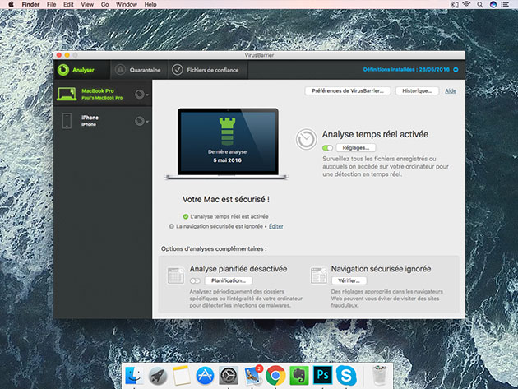Launch Google Chrome from the Dock
This screenshot has height=389, width=518.
[275, 376]
